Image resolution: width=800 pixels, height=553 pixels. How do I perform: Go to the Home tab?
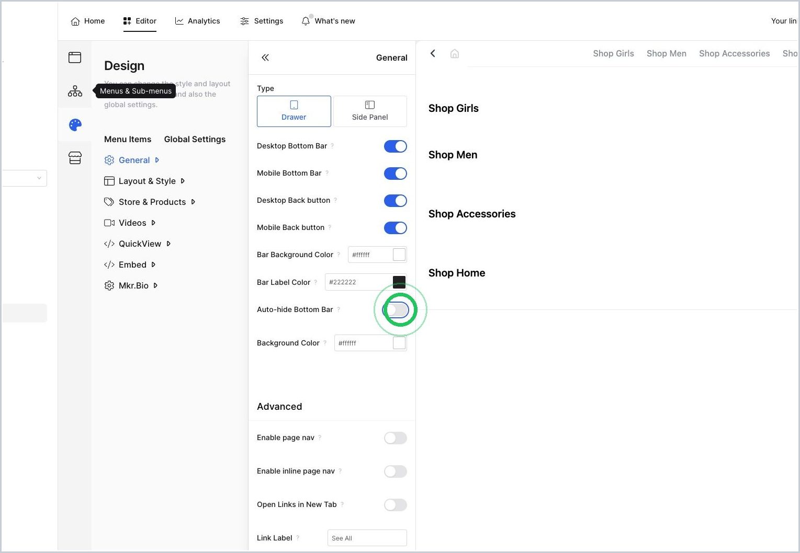(x=88, y=21)
